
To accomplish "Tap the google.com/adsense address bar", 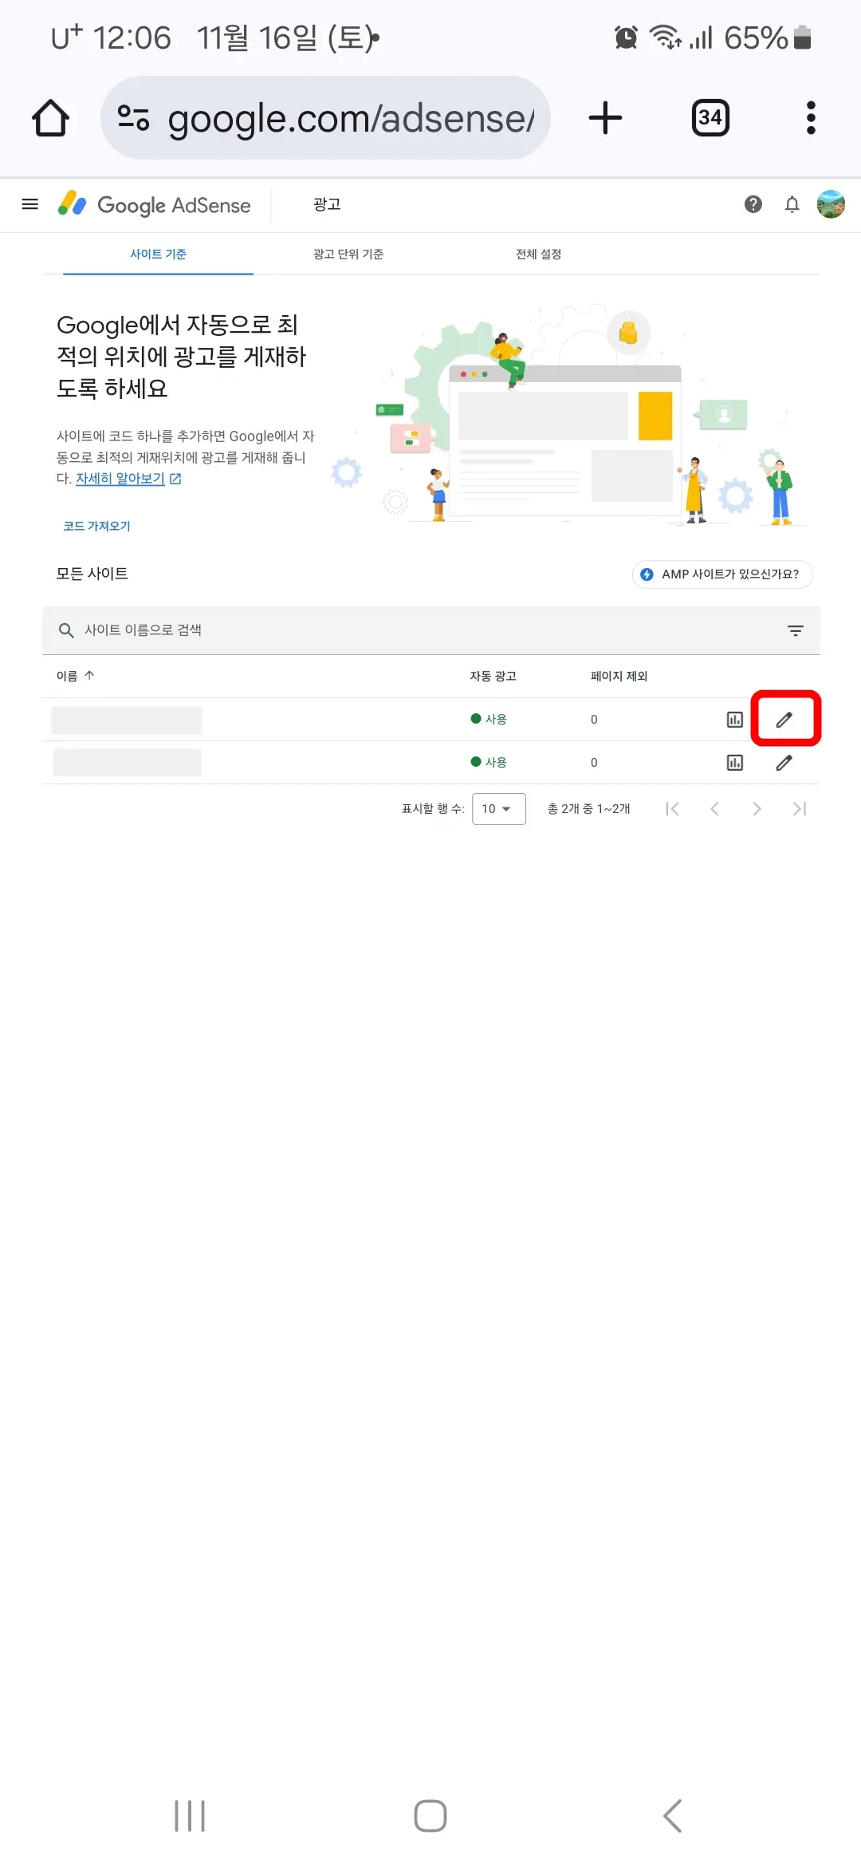I will 325,118.
